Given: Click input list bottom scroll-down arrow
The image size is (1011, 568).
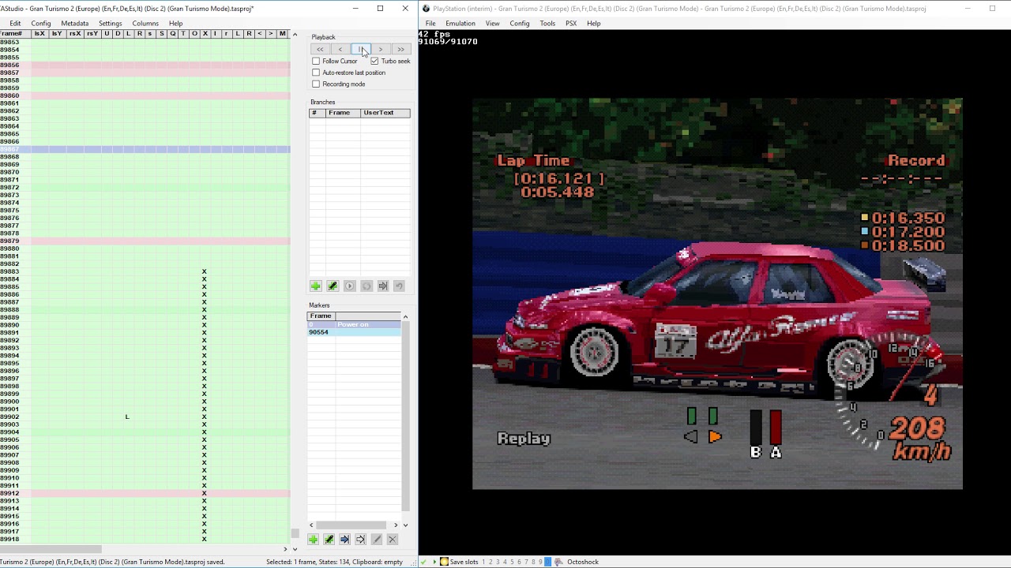Looking at the screenshot, I should [295, 549].
